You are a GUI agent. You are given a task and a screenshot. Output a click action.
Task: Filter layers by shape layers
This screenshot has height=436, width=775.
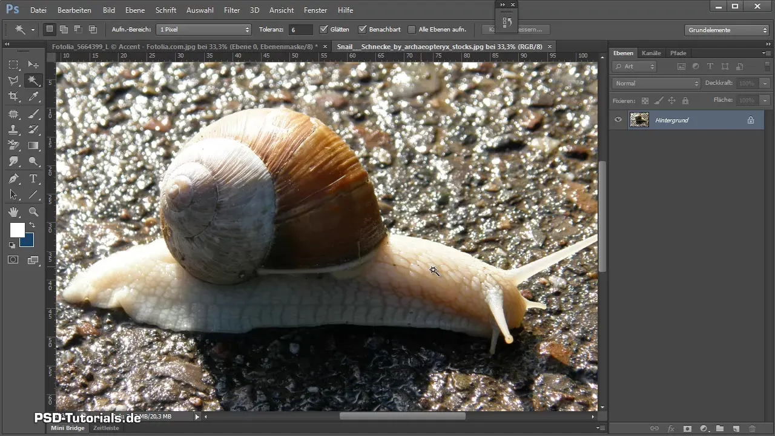coord(725,66)
